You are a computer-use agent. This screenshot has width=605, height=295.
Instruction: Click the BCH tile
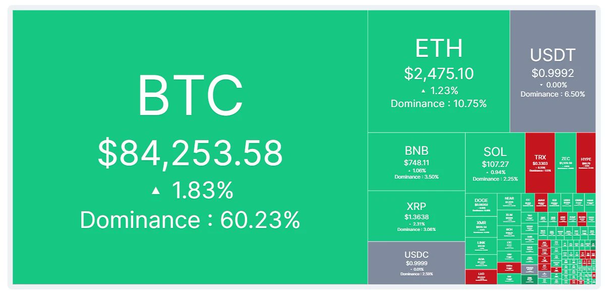click(509, 233)
